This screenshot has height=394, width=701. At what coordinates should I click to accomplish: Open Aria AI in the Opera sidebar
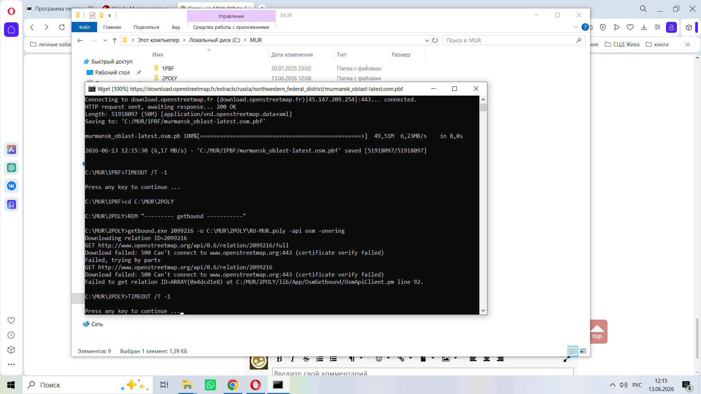11,149
